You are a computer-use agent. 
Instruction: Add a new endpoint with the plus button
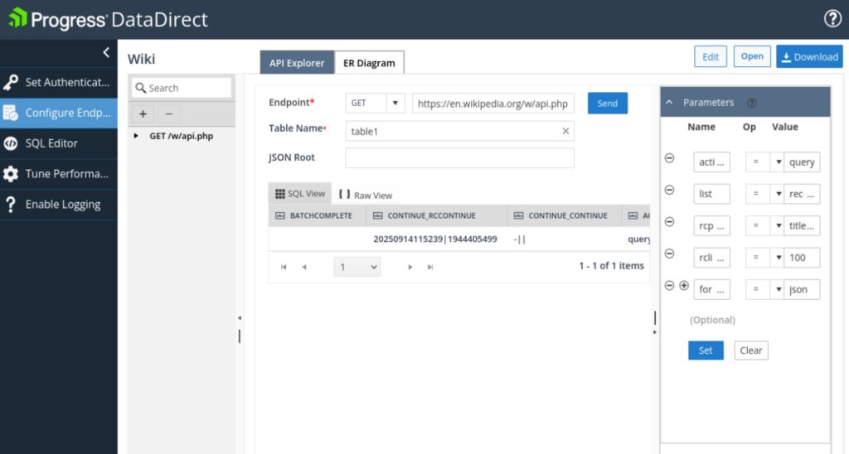[143, 114]
